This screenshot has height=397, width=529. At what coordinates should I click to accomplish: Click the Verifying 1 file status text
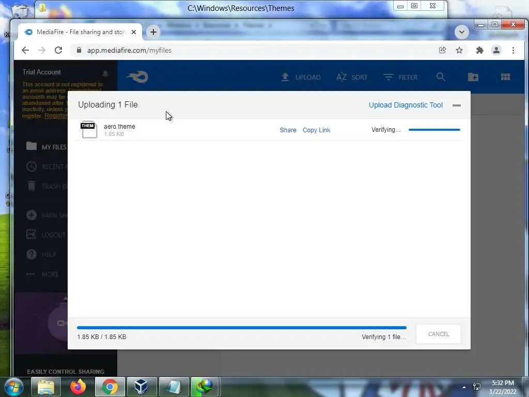coord(384,337)
